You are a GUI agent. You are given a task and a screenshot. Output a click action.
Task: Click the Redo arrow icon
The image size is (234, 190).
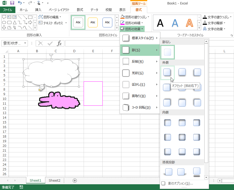(30, 3)
